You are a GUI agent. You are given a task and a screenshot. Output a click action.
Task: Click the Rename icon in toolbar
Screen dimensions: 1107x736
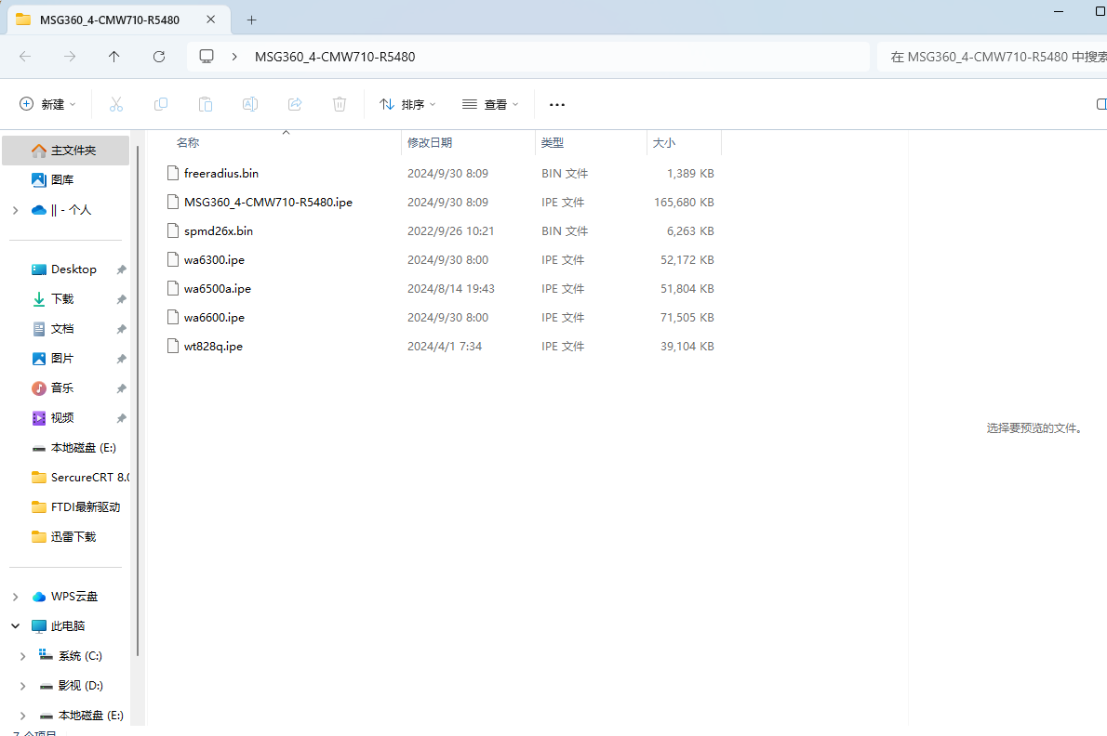pos(250,104)
